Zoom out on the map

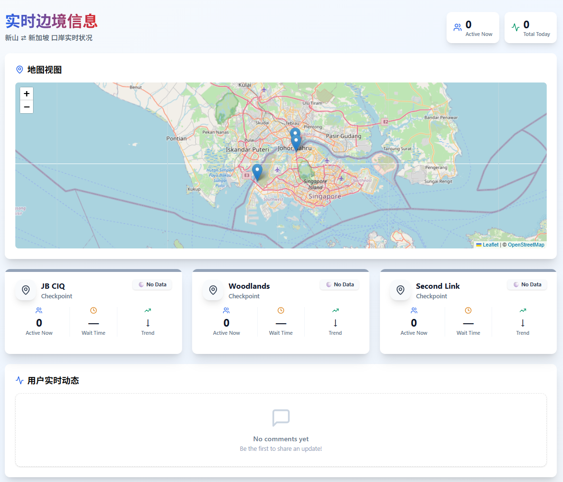(26, 107)
